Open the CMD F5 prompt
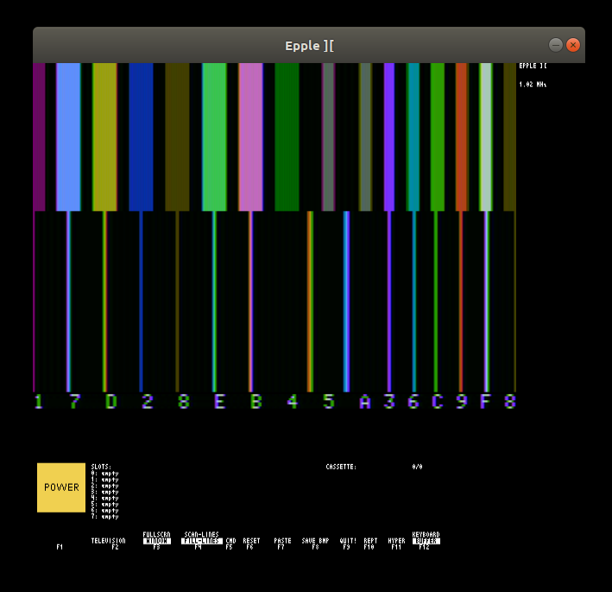Image resolution: width=612 pixels, height=592 pixels. tap(230, 543)
